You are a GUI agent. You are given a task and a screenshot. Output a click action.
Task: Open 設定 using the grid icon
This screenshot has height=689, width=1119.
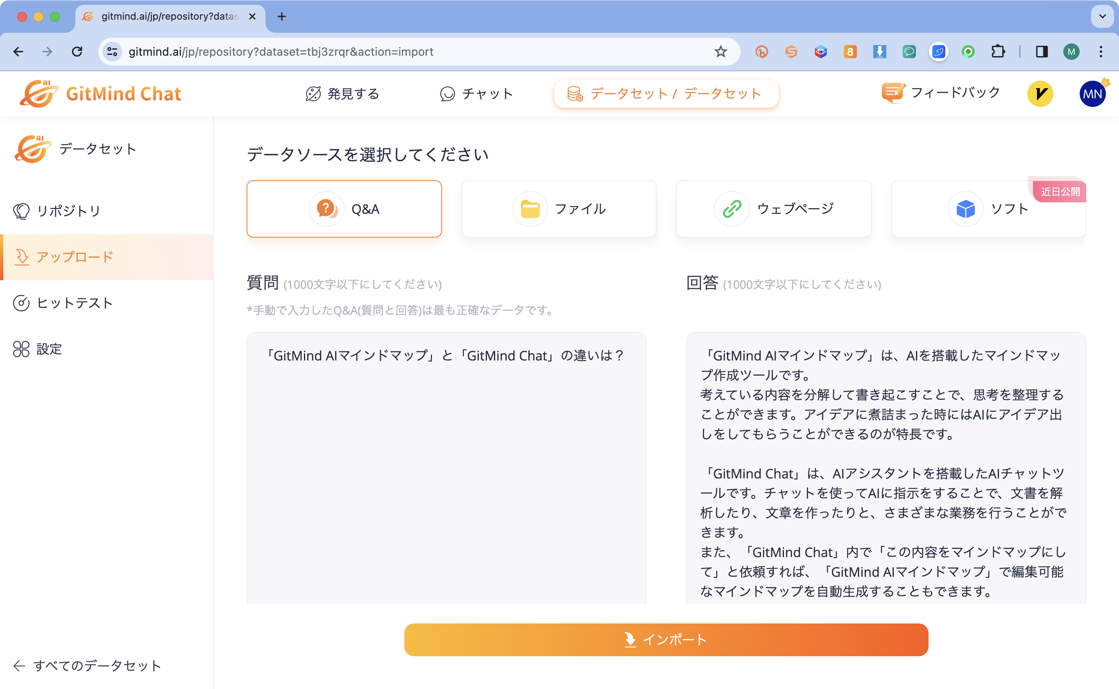click(21, 349)
